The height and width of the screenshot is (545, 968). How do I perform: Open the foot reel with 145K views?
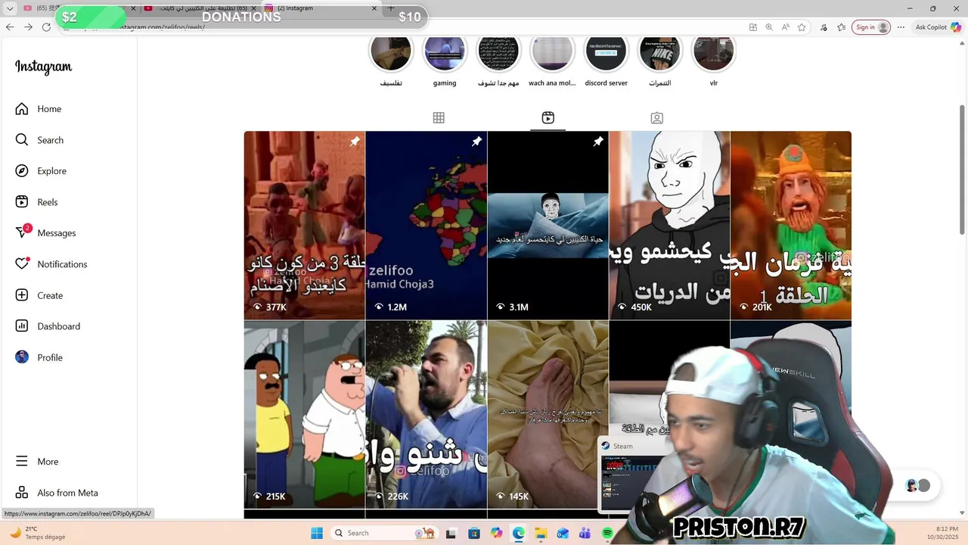click(x=548, y=415)
